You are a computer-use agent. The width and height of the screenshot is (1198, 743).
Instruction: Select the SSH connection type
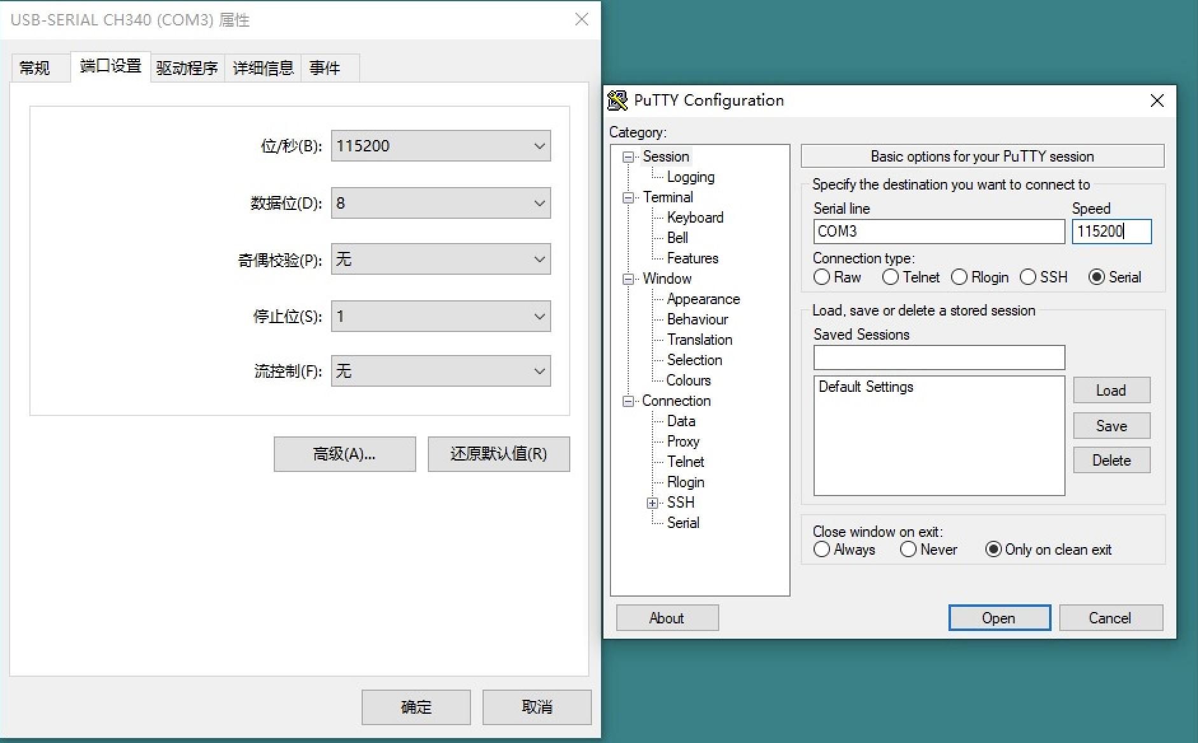1030,277
